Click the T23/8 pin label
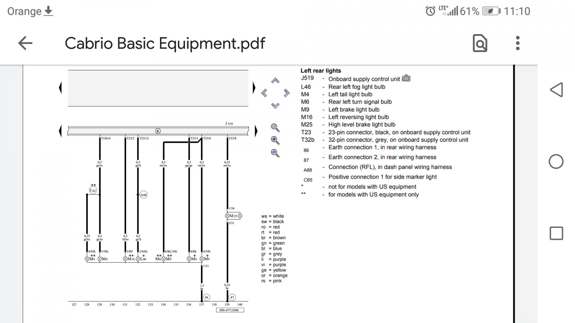The height and width of the screenshot is (323, 575). pos(233,138)
